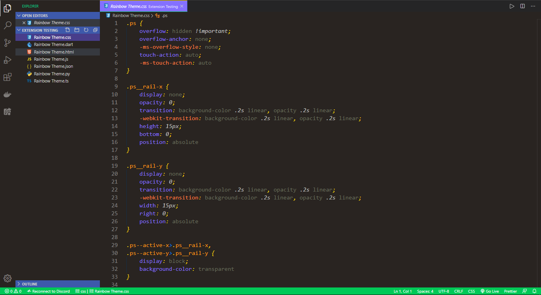
Task: Open Rainbow Theme.json in file tree
Action: click(x=57, y=66)
